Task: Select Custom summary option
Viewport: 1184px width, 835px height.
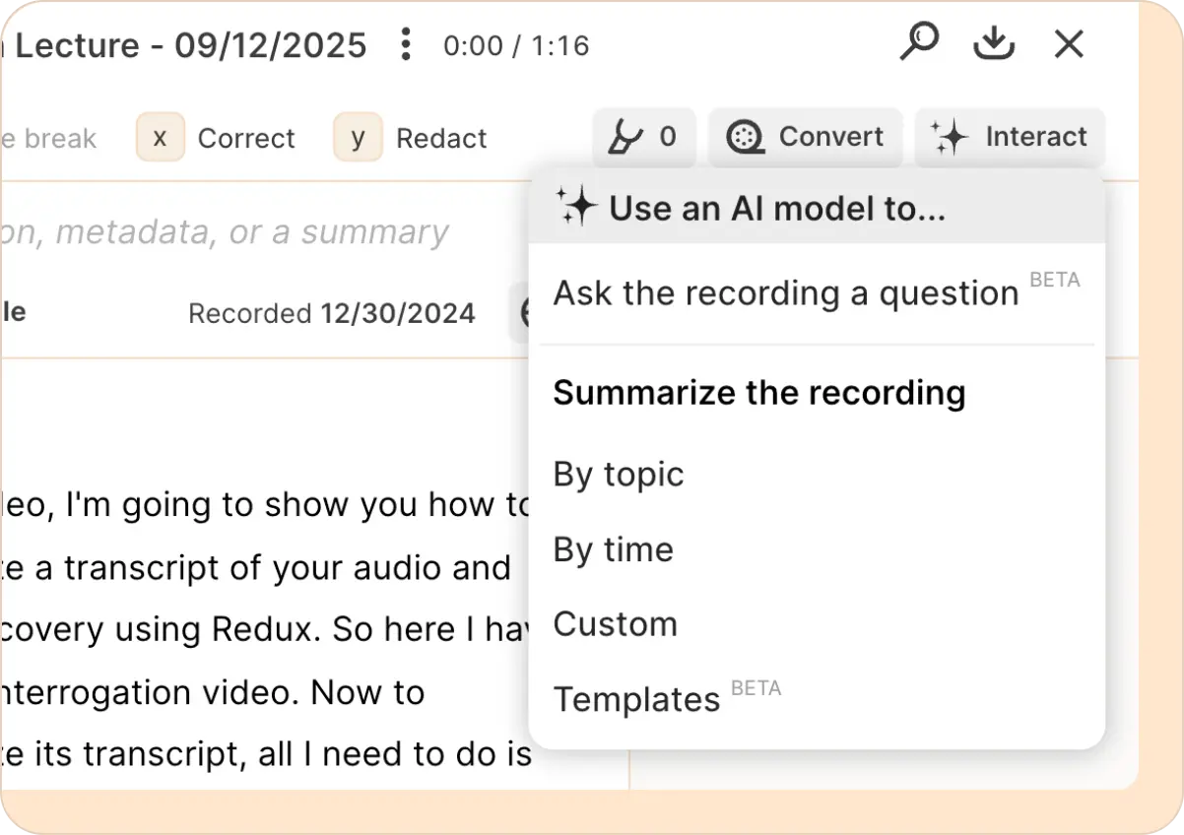Action: click(616, 624)
